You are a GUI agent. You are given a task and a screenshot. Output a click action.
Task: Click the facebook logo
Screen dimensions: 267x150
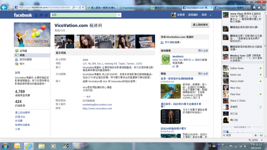pos(23,15)
